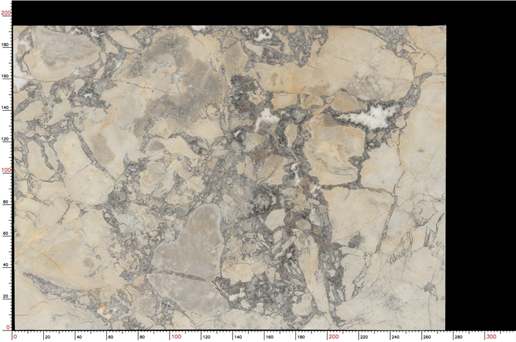Click the red 0 on the horizontal ruler
This screenshot has height=342, width=516.
(15, 337)
